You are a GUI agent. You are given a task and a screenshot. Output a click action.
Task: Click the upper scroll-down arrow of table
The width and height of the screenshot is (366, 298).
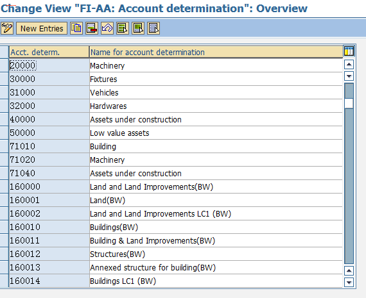(349, 76)
